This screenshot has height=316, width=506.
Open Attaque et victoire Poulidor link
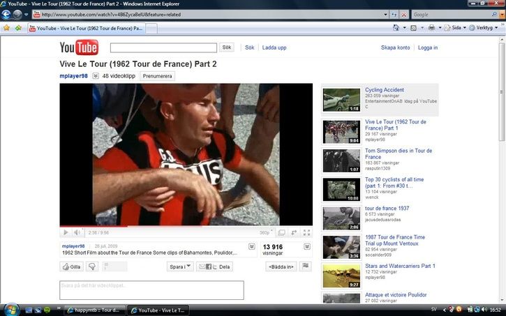[396, 294]
